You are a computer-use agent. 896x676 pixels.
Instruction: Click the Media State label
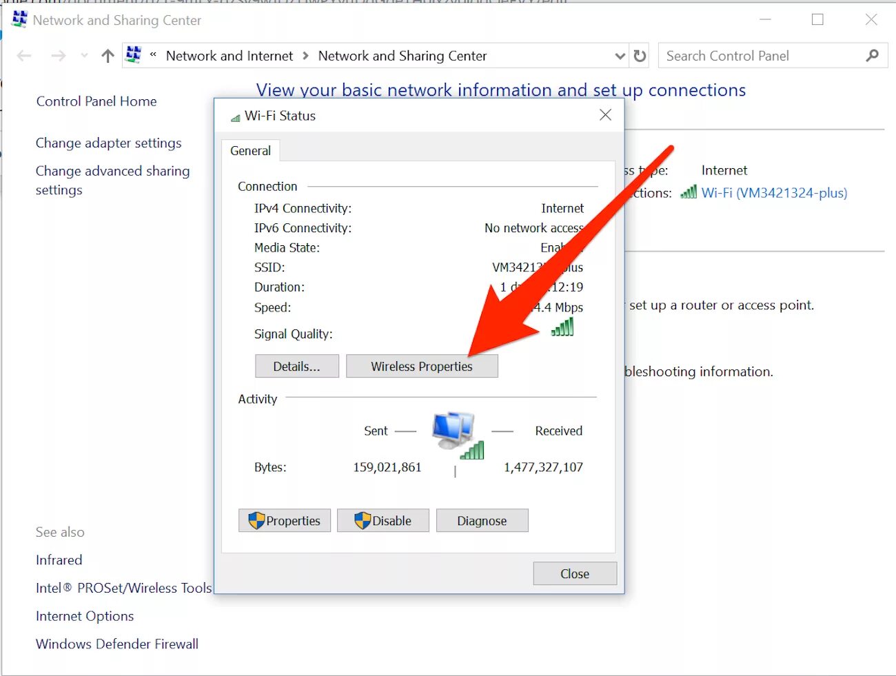click(287, 247)
